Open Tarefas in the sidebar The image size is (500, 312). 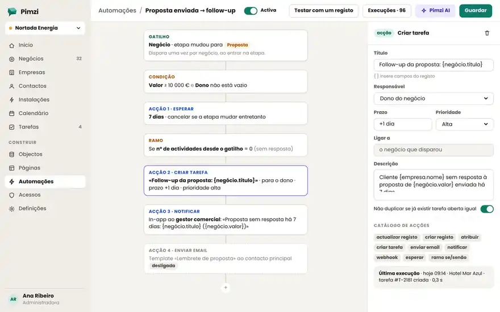pyautogui.click(x=45, y=127)
